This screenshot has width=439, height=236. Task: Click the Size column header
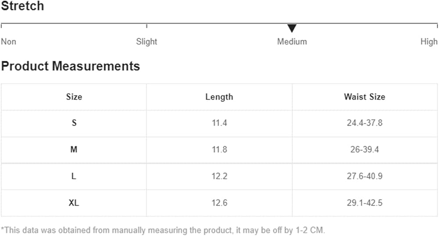(x=74, y=97)
